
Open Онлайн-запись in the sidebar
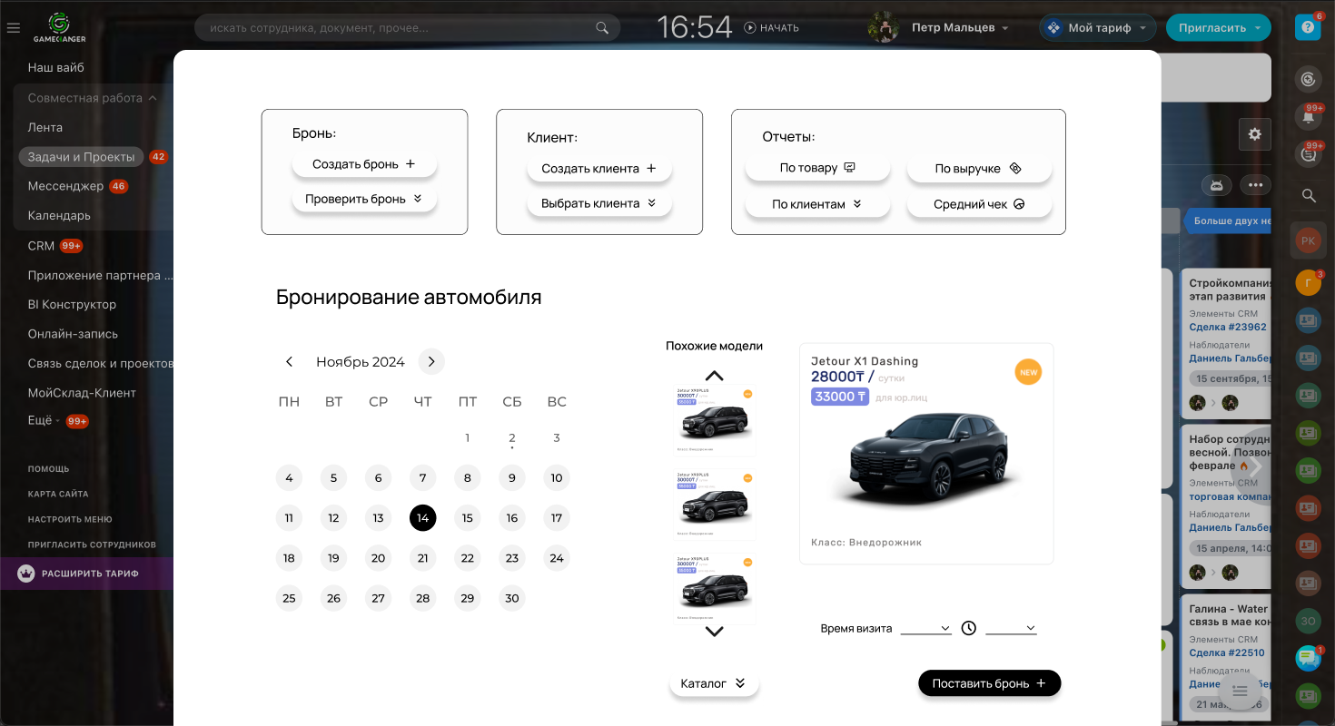tap(74, 334)
